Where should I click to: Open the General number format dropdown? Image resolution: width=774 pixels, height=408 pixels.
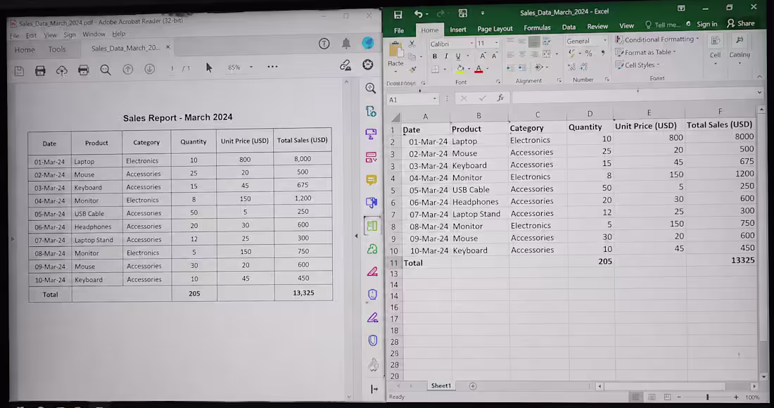click(x=605, y=41)
